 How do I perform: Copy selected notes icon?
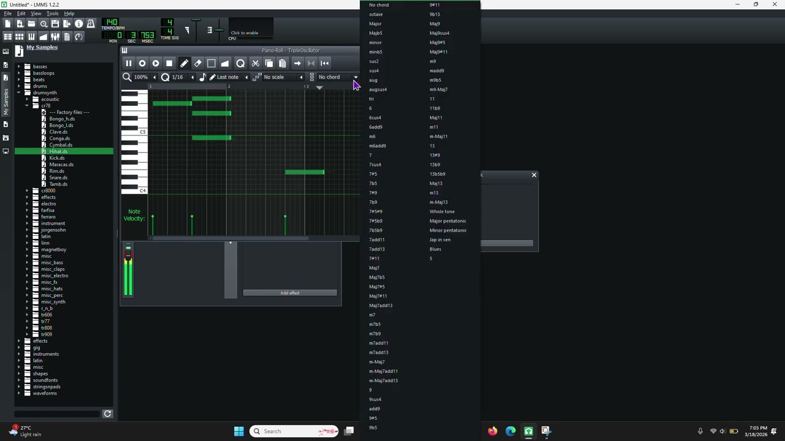point(269,63)
